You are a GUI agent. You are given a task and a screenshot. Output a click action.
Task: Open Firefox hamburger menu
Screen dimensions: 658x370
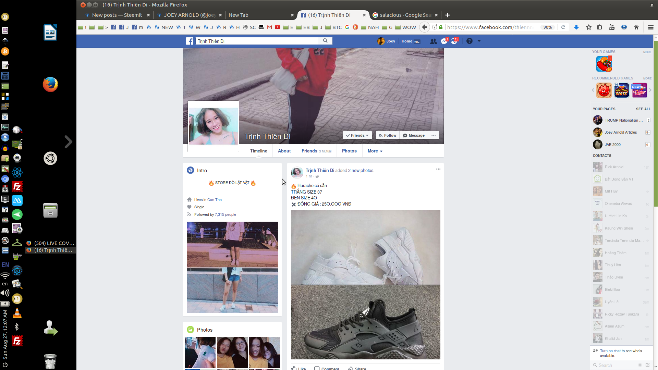650,27
